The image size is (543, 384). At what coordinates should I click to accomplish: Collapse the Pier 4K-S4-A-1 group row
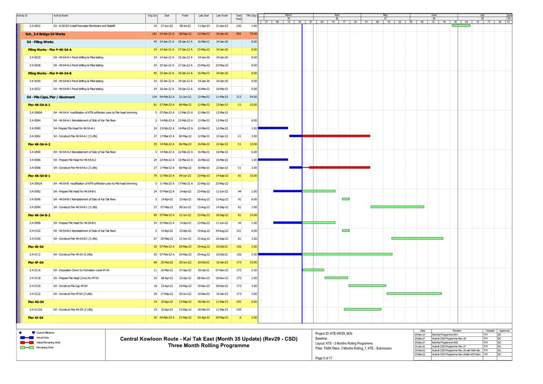pos(39,104)
